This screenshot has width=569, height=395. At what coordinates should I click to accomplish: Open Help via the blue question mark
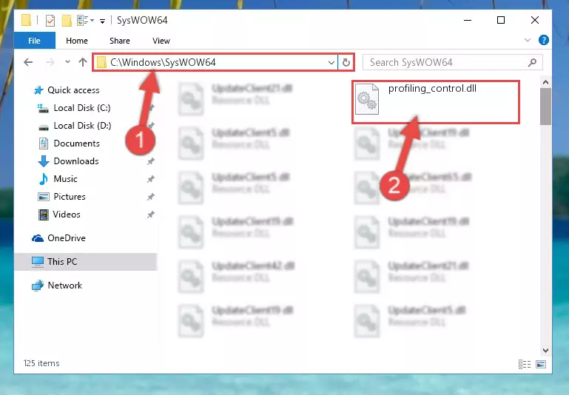544,40
